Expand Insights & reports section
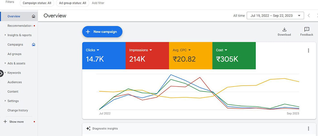 (5, 35)
